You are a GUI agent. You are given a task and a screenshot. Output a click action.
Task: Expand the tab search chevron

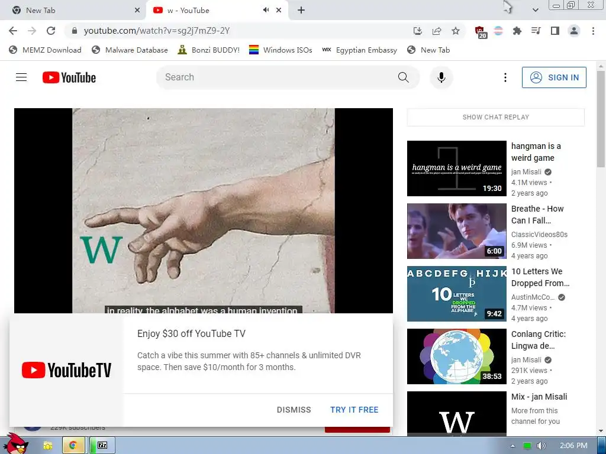pos(535,10)
